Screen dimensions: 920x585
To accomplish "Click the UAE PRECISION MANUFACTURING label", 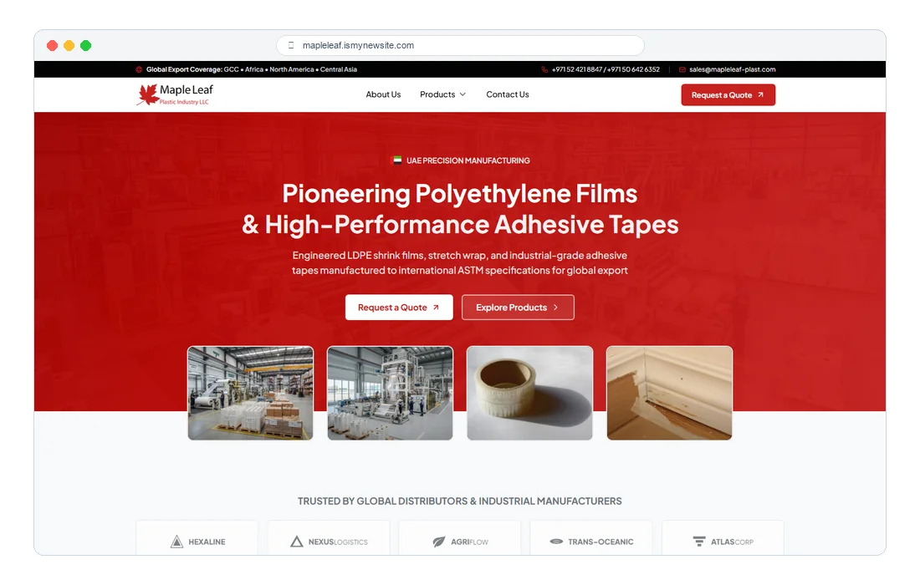I will coord(468,160).
